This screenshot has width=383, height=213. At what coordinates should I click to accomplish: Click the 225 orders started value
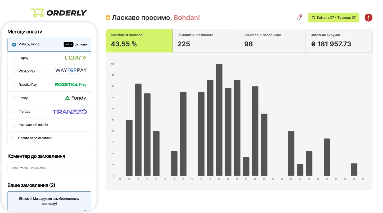(x=184, y=44)
